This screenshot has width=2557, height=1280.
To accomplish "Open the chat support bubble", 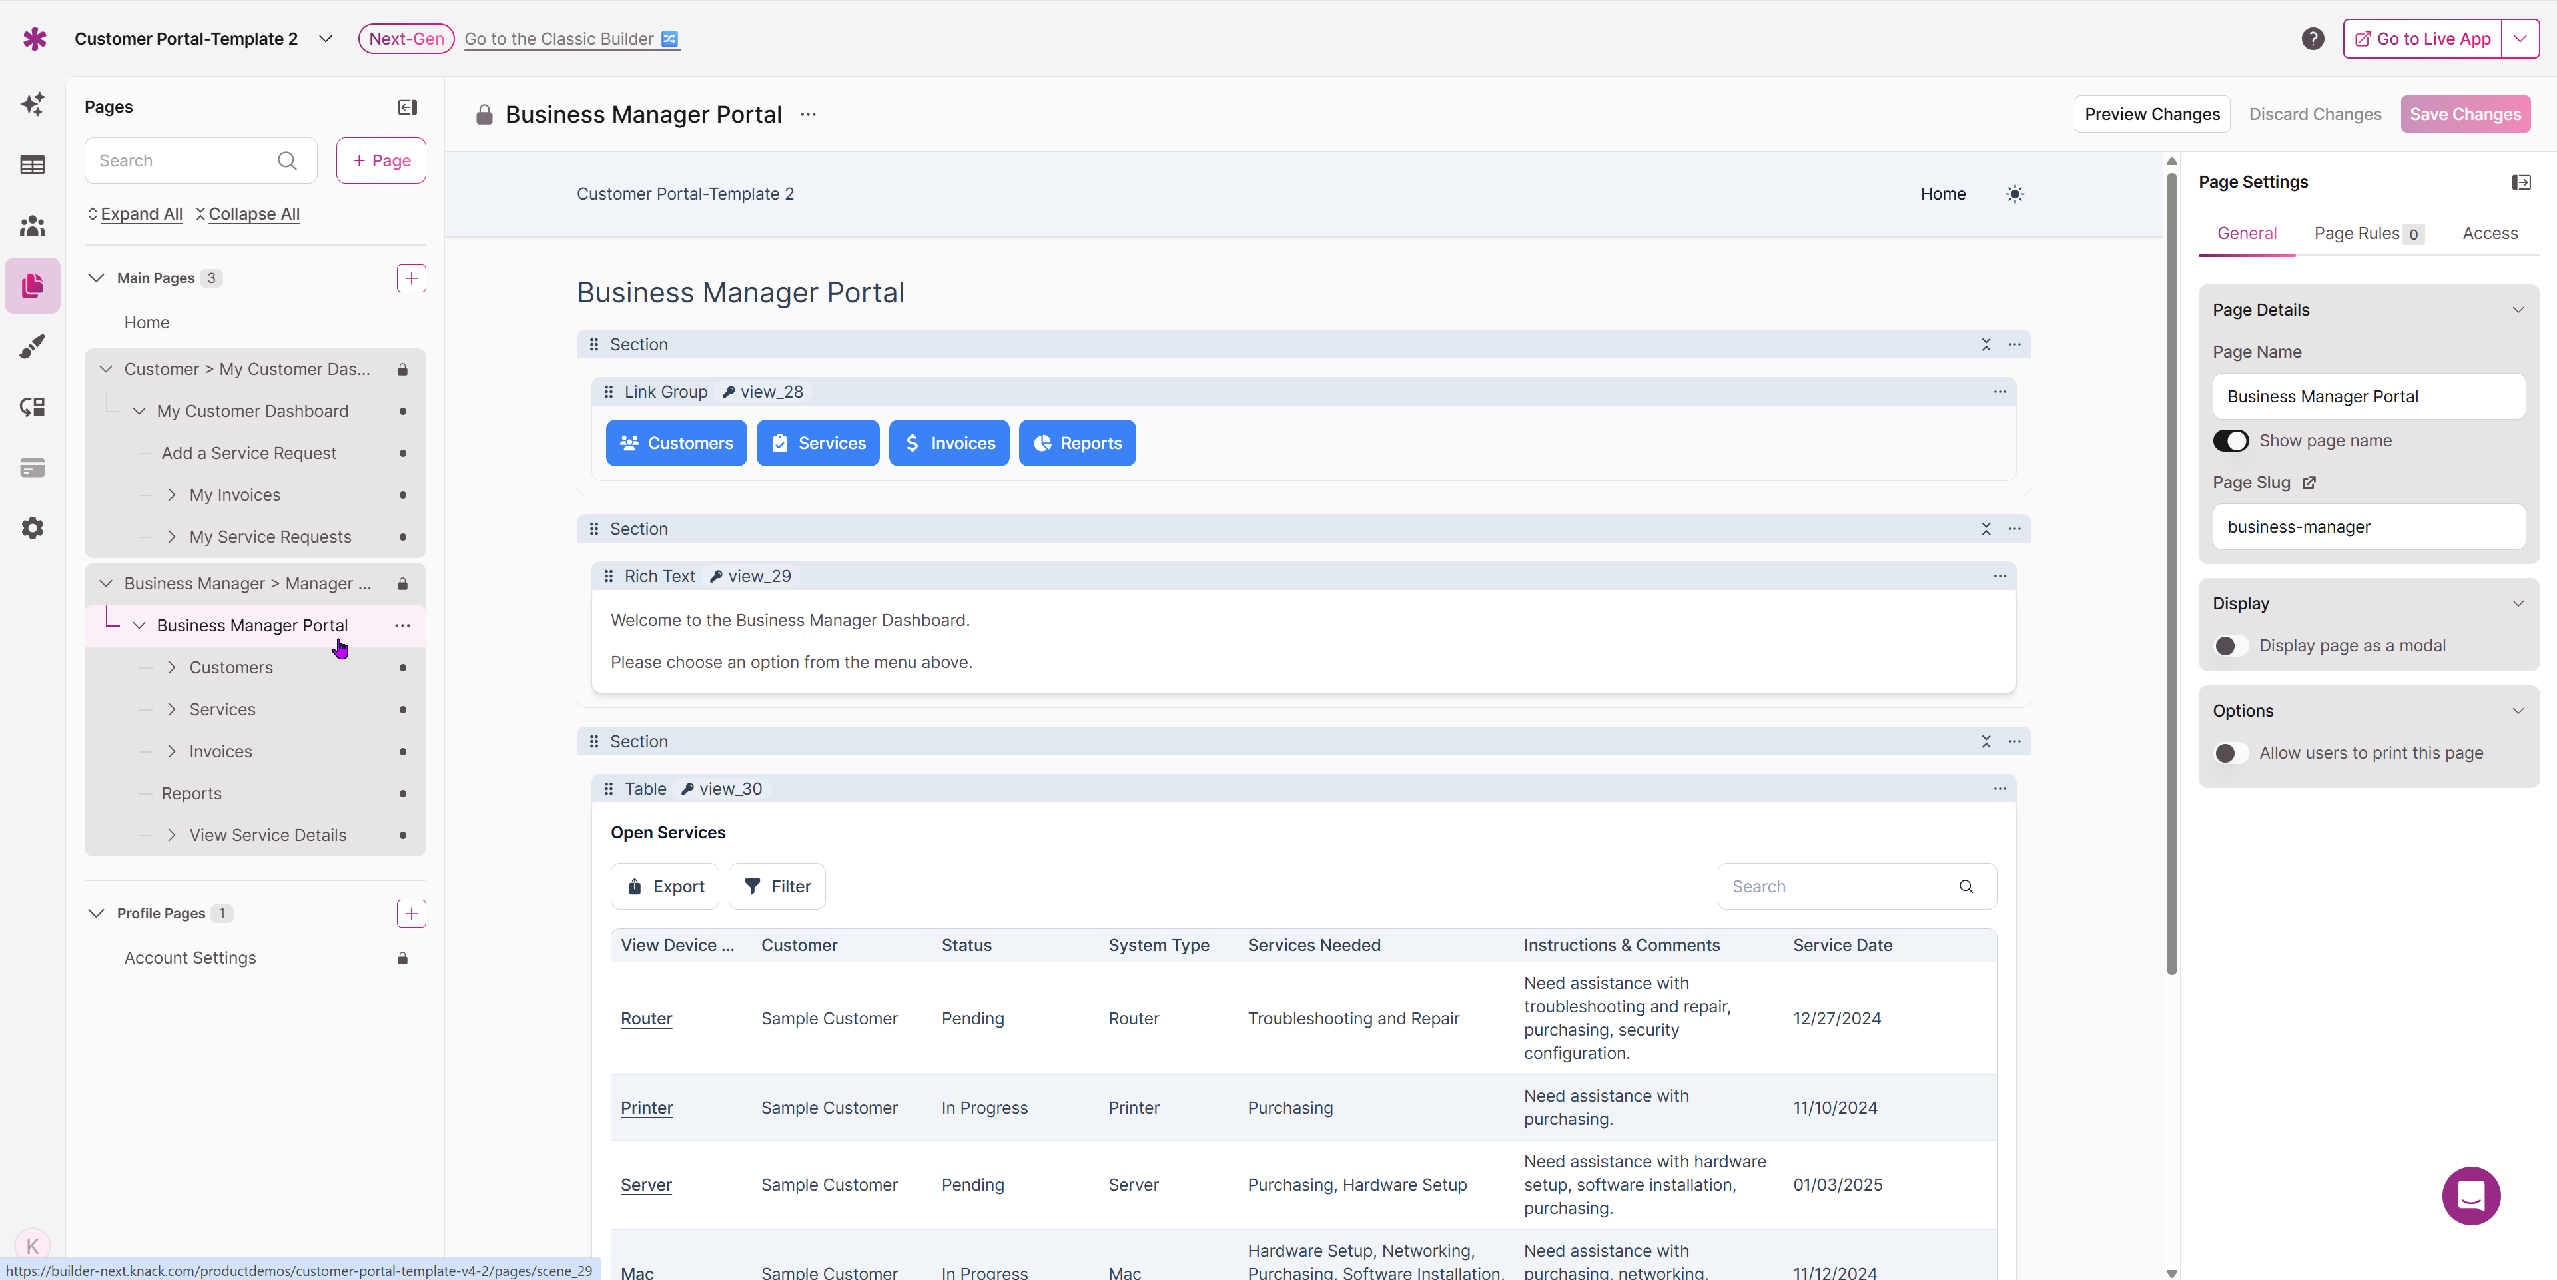I will point(2470,1195).
